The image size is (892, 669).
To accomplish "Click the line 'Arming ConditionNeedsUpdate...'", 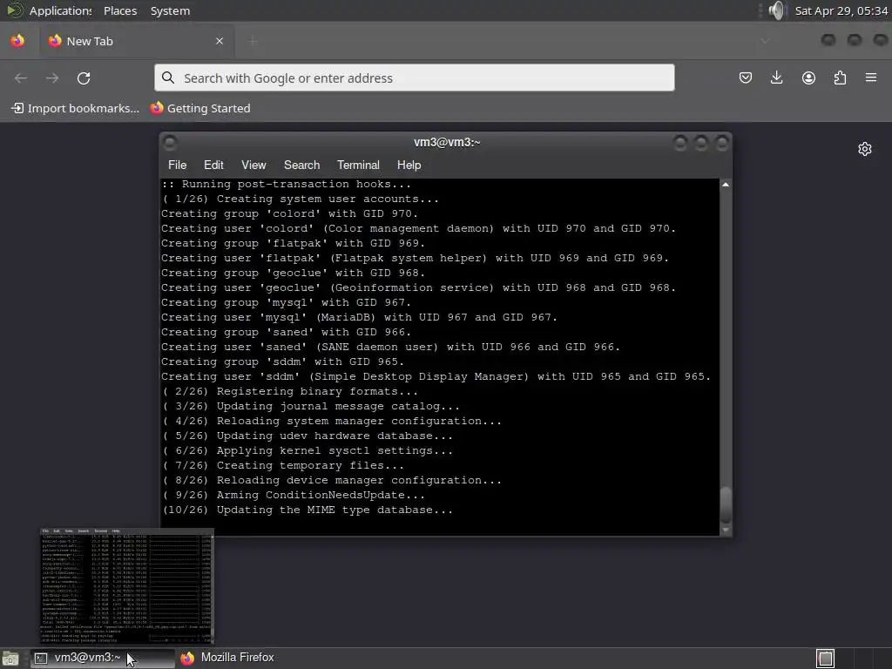I will coord(294,495).
